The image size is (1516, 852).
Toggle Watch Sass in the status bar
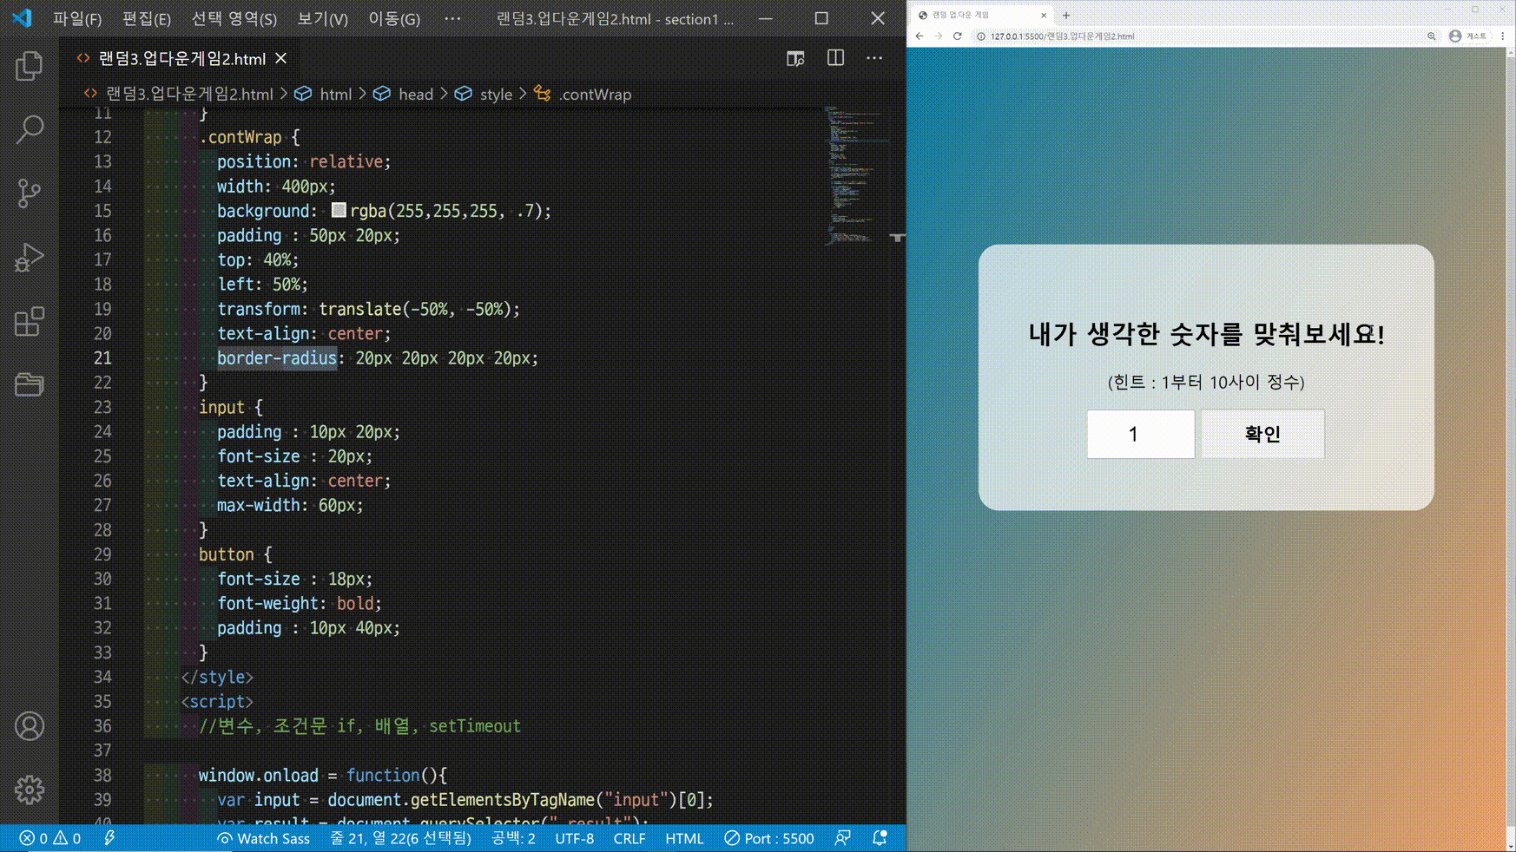pos(263,838)
